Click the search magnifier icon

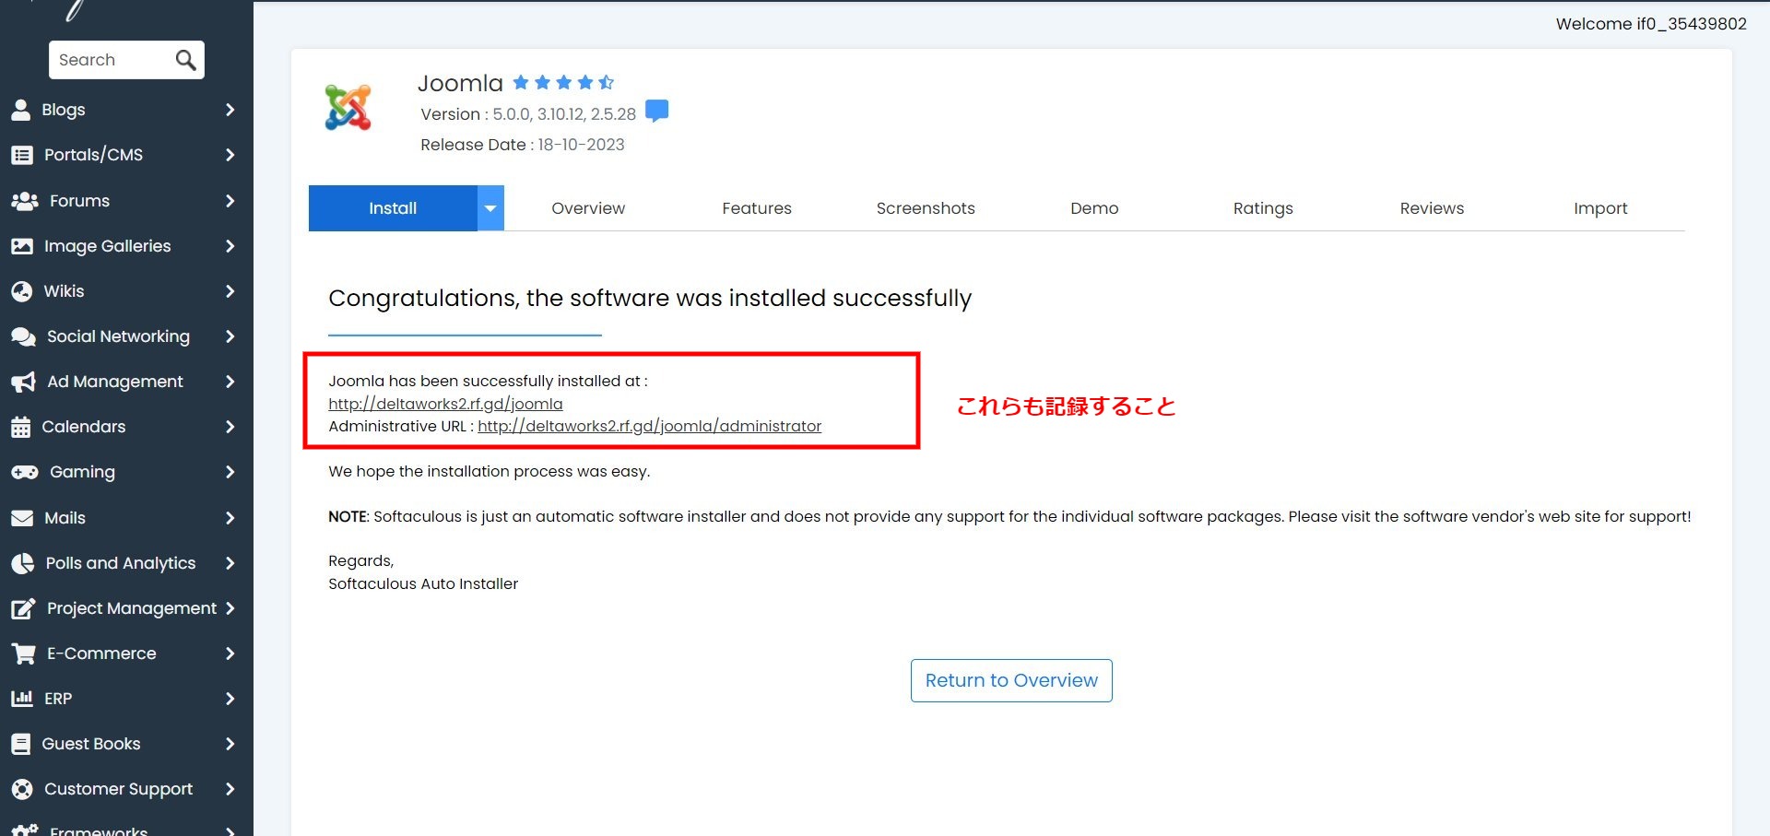185,60
